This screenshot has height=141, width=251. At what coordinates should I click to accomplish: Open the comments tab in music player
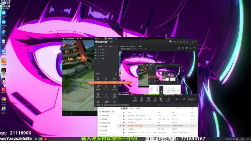tap(131, 108)
